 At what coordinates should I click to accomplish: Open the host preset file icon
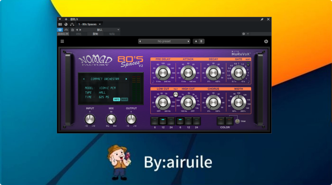click(x=72, y=30)
